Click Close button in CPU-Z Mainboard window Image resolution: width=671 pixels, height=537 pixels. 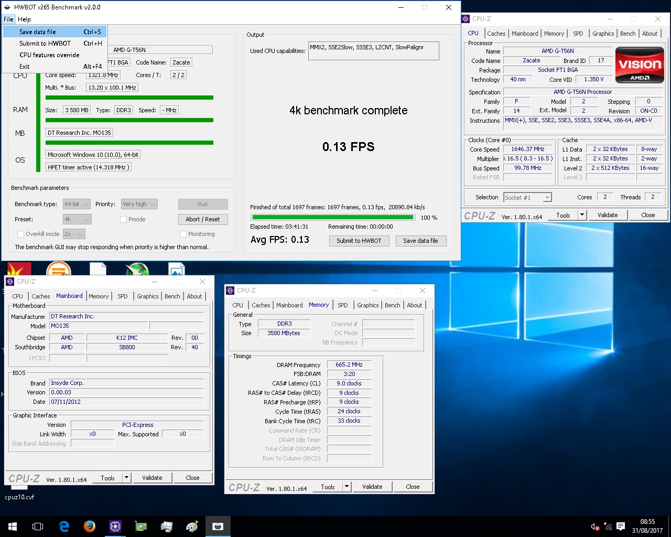192,478
